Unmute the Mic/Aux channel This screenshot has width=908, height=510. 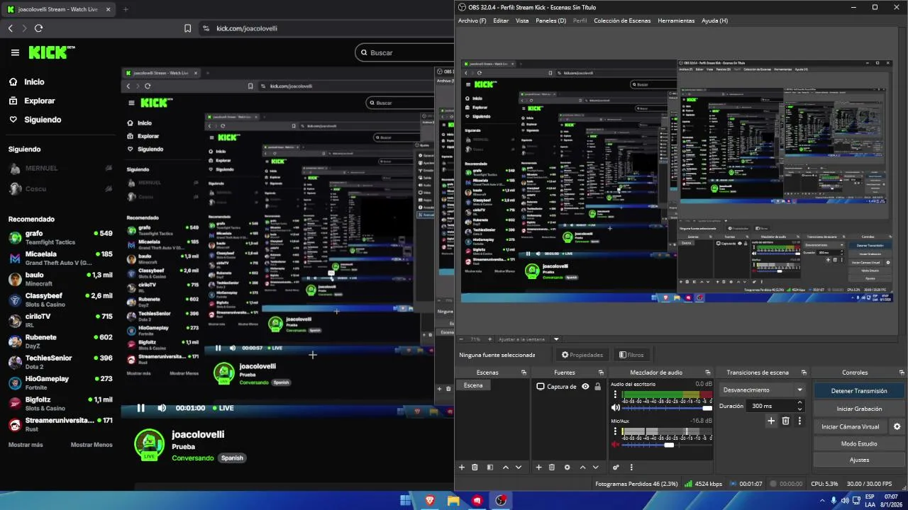(x=616, y=445)
